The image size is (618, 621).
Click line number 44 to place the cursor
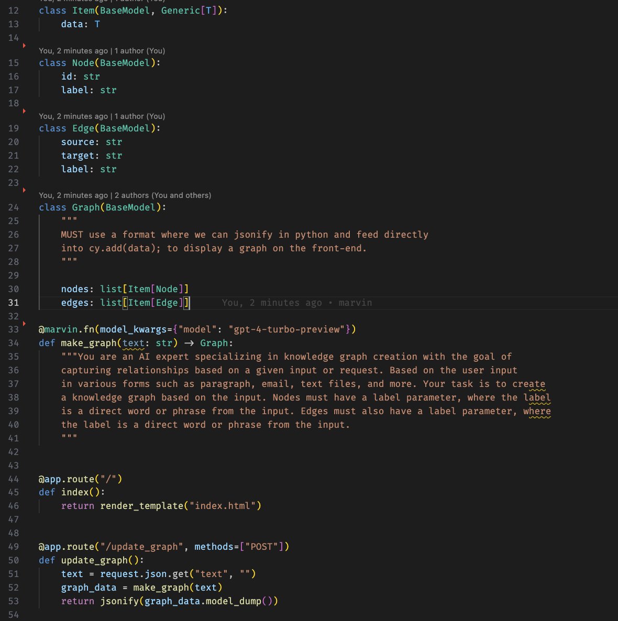14,479
